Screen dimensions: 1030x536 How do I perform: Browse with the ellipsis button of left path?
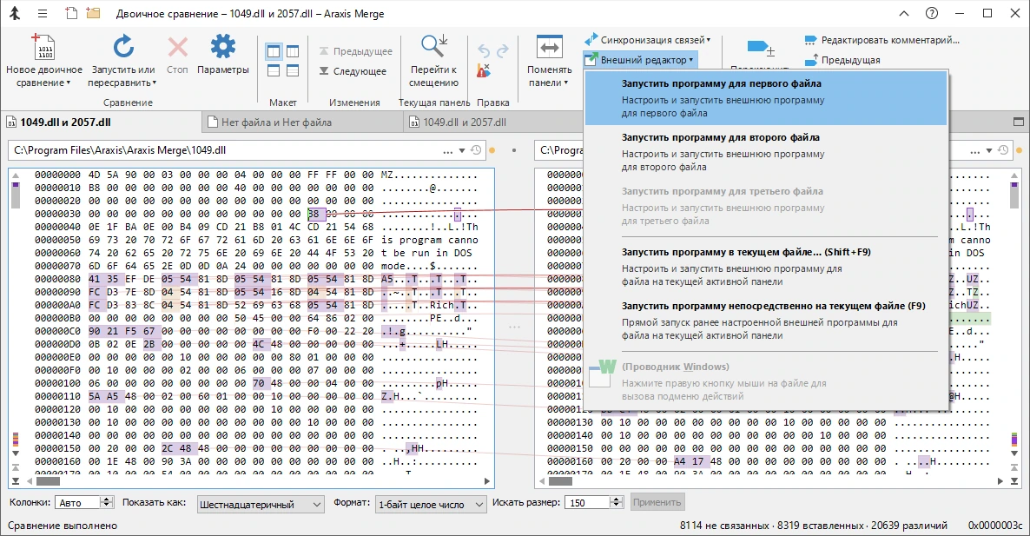click(448, 150)
